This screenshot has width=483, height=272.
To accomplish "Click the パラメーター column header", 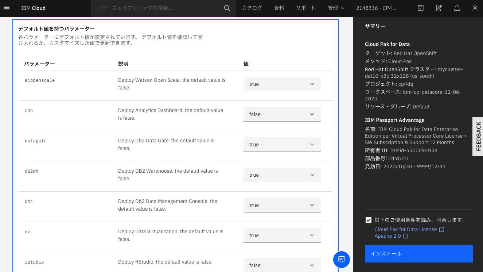I will (x=40, y=64).
